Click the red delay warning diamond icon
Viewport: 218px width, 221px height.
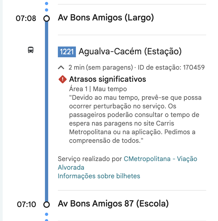pyautogui.click(x=62, y=79)
